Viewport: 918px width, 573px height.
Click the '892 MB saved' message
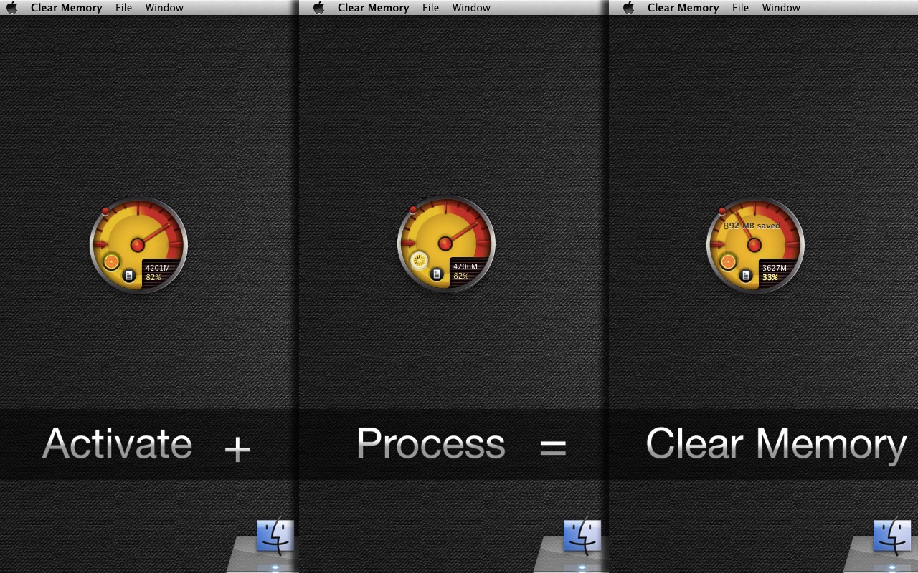pos(752,226)
